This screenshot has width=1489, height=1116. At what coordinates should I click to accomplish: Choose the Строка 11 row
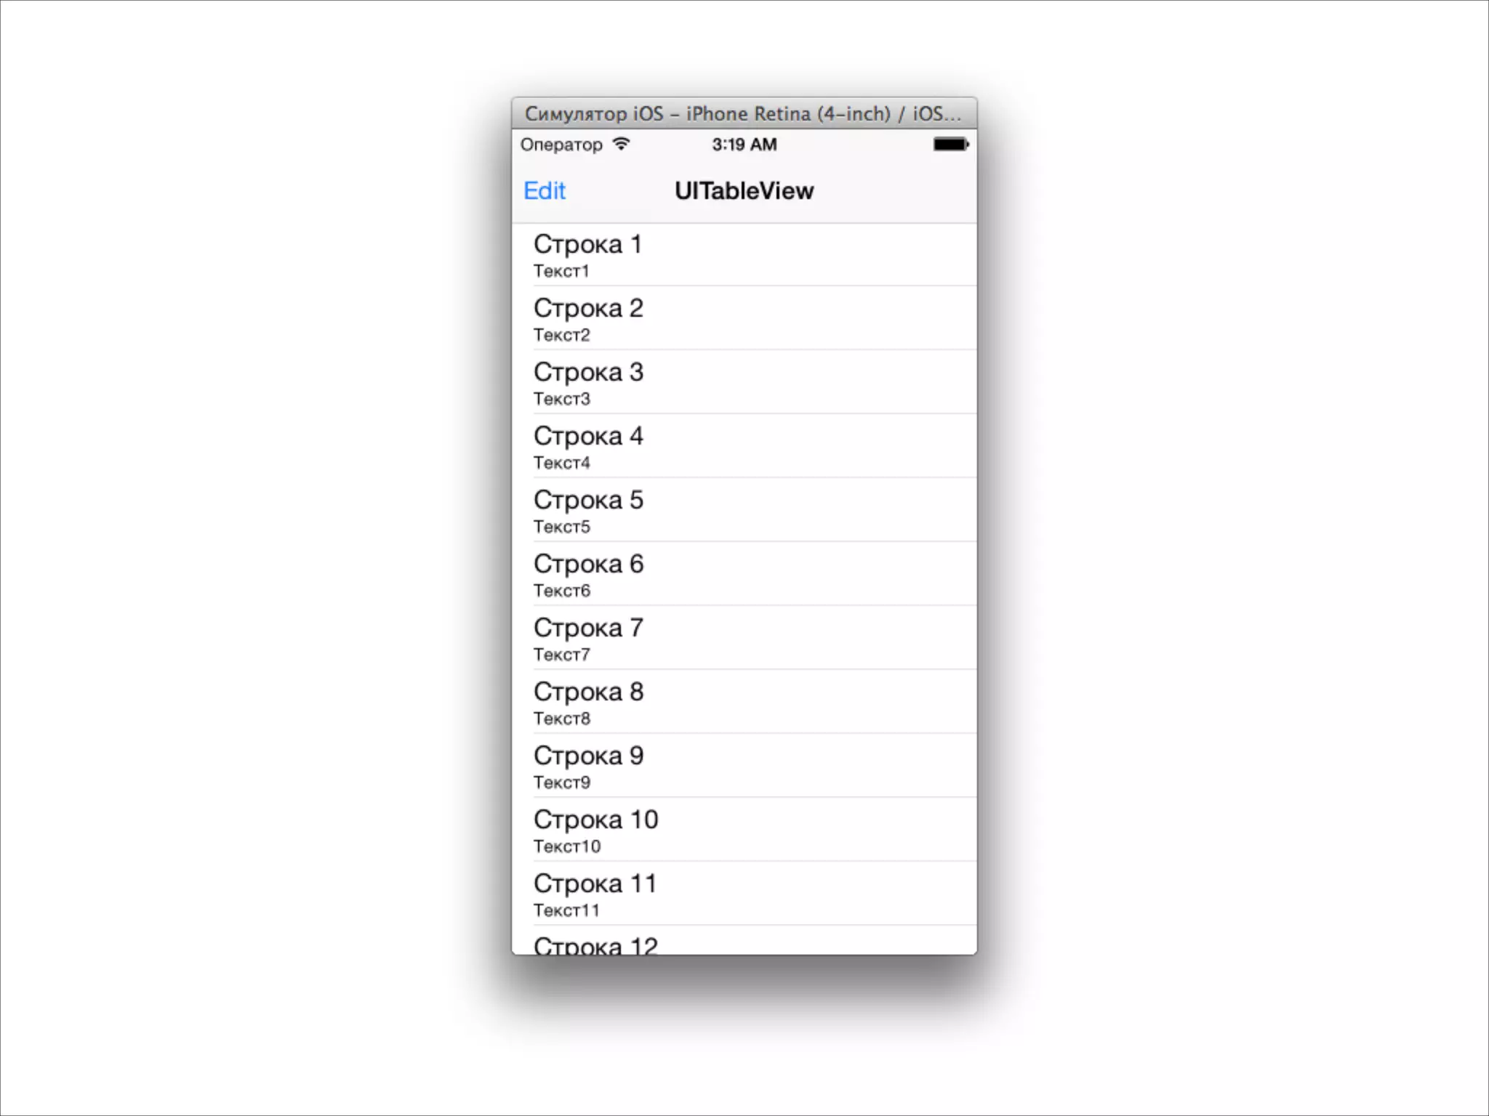(744, 894)
